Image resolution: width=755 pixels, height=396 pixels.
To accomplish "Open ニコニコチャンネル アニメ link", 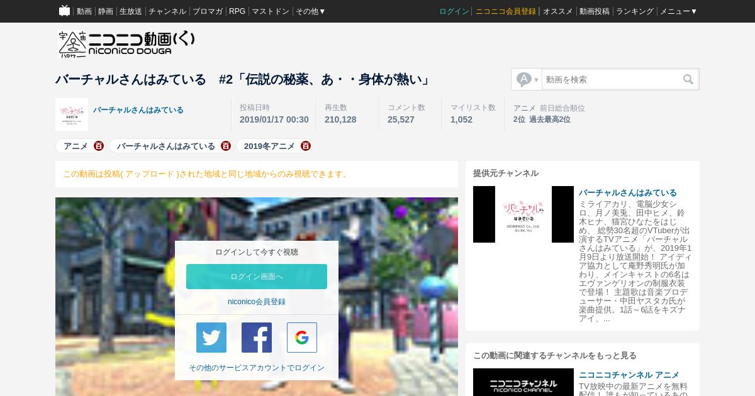I will (x=629, y=375).
